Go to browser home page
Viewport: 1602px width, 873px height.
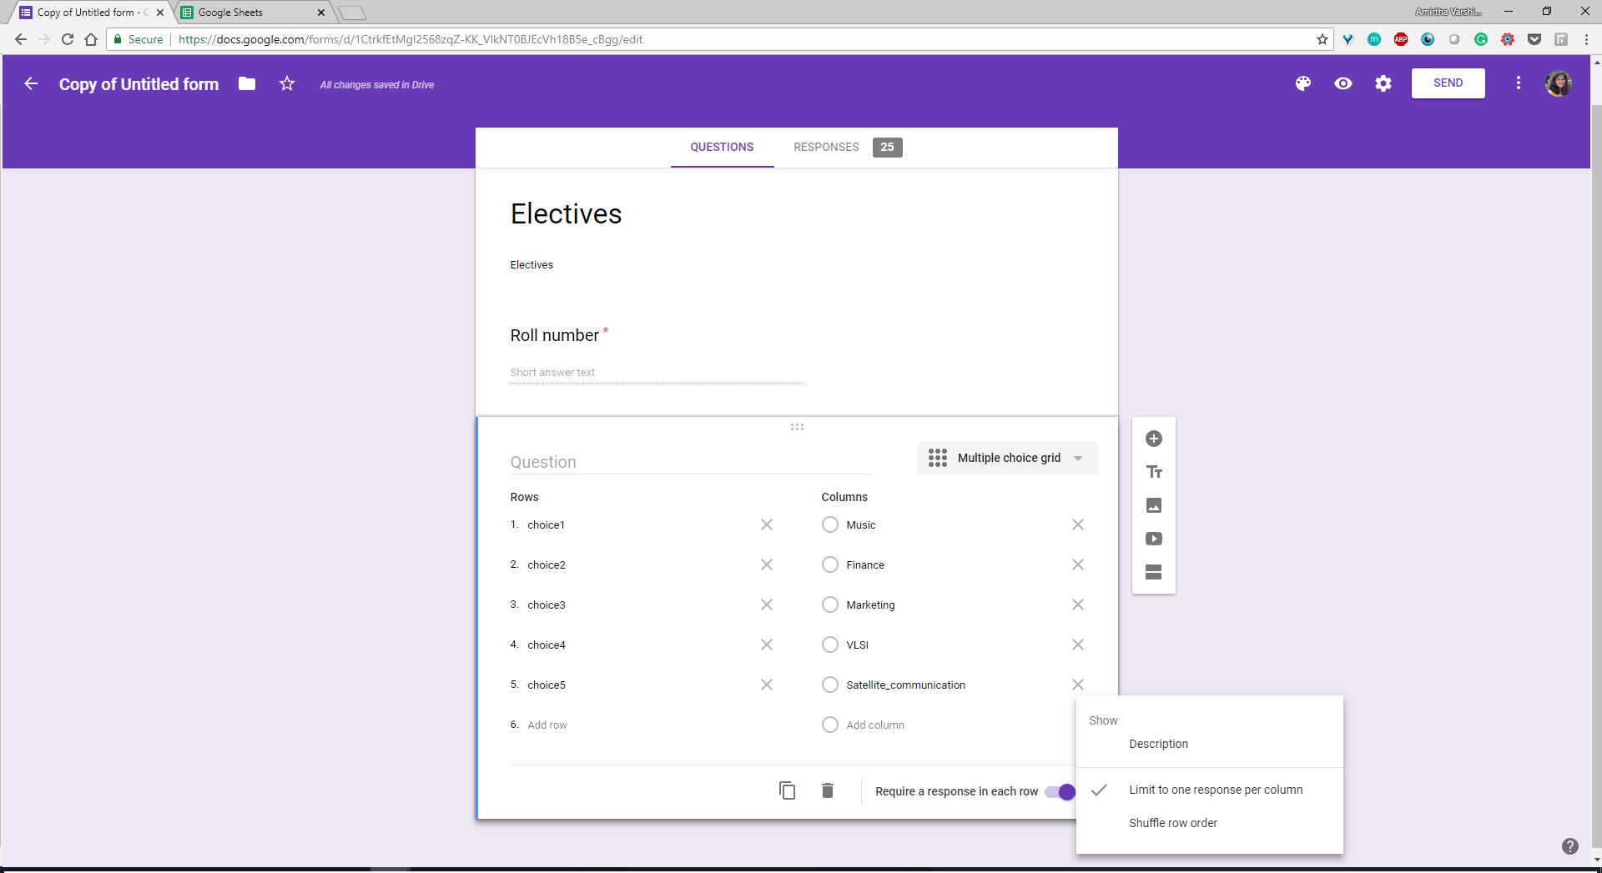(x=91, y=39)
